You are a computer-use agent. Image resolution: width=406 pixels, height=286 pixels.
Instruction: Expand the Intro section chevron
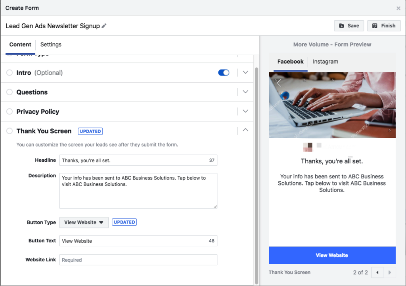click(245, 73)
